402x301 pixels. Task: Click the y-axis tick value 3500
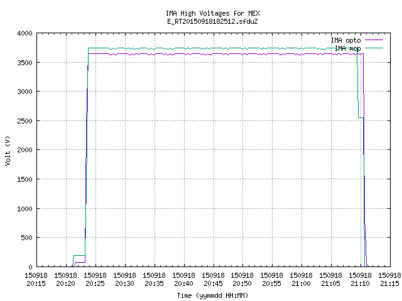pos(25,63)
